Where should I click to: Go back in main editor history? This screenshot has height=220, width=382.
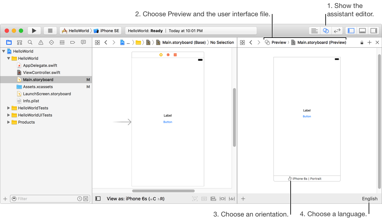coord(106,42)
